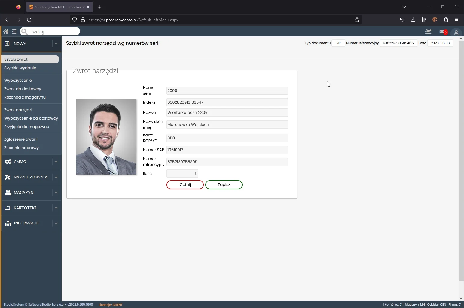Open the messages envelope with red badge

pyautogui.click(x=443, y=32)
